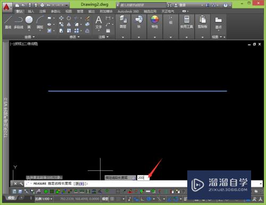The height and width of the screenshot is (205, 266).
Task: Select the Rotate tool
Action: (69, 18)
